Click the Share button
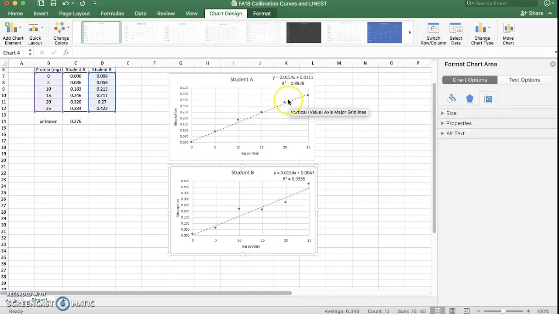Screen dimensions: 559x314 click(532, 14)
